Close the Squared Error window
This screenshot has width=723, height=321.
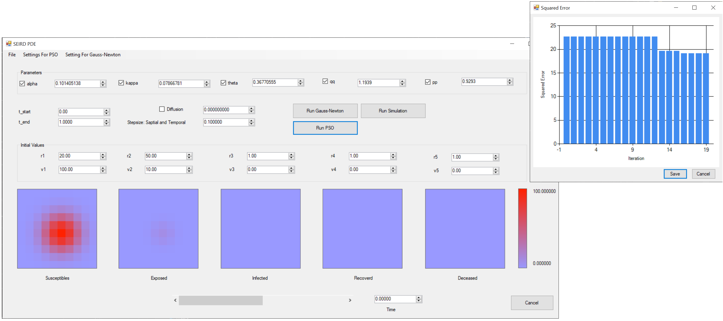(x=713, y=7)
